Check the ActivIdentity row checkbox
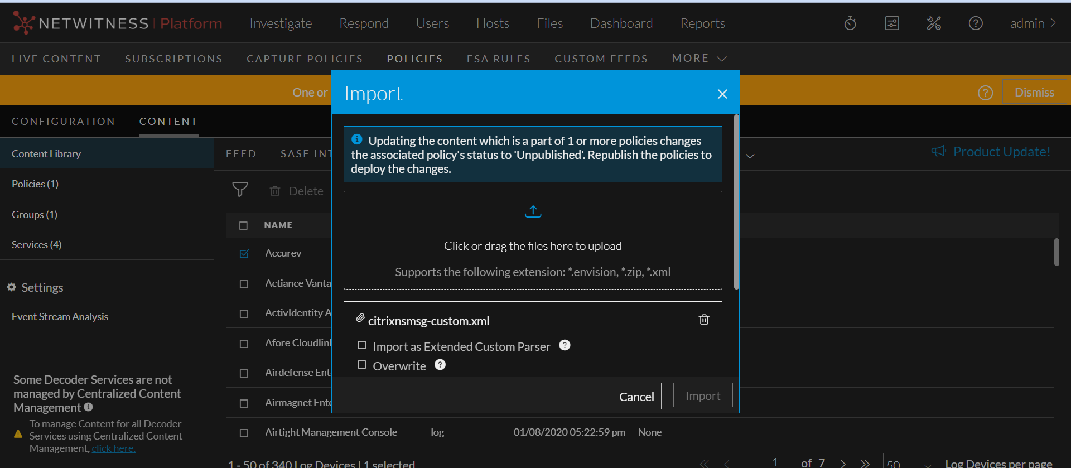 (x=244, y=313)
